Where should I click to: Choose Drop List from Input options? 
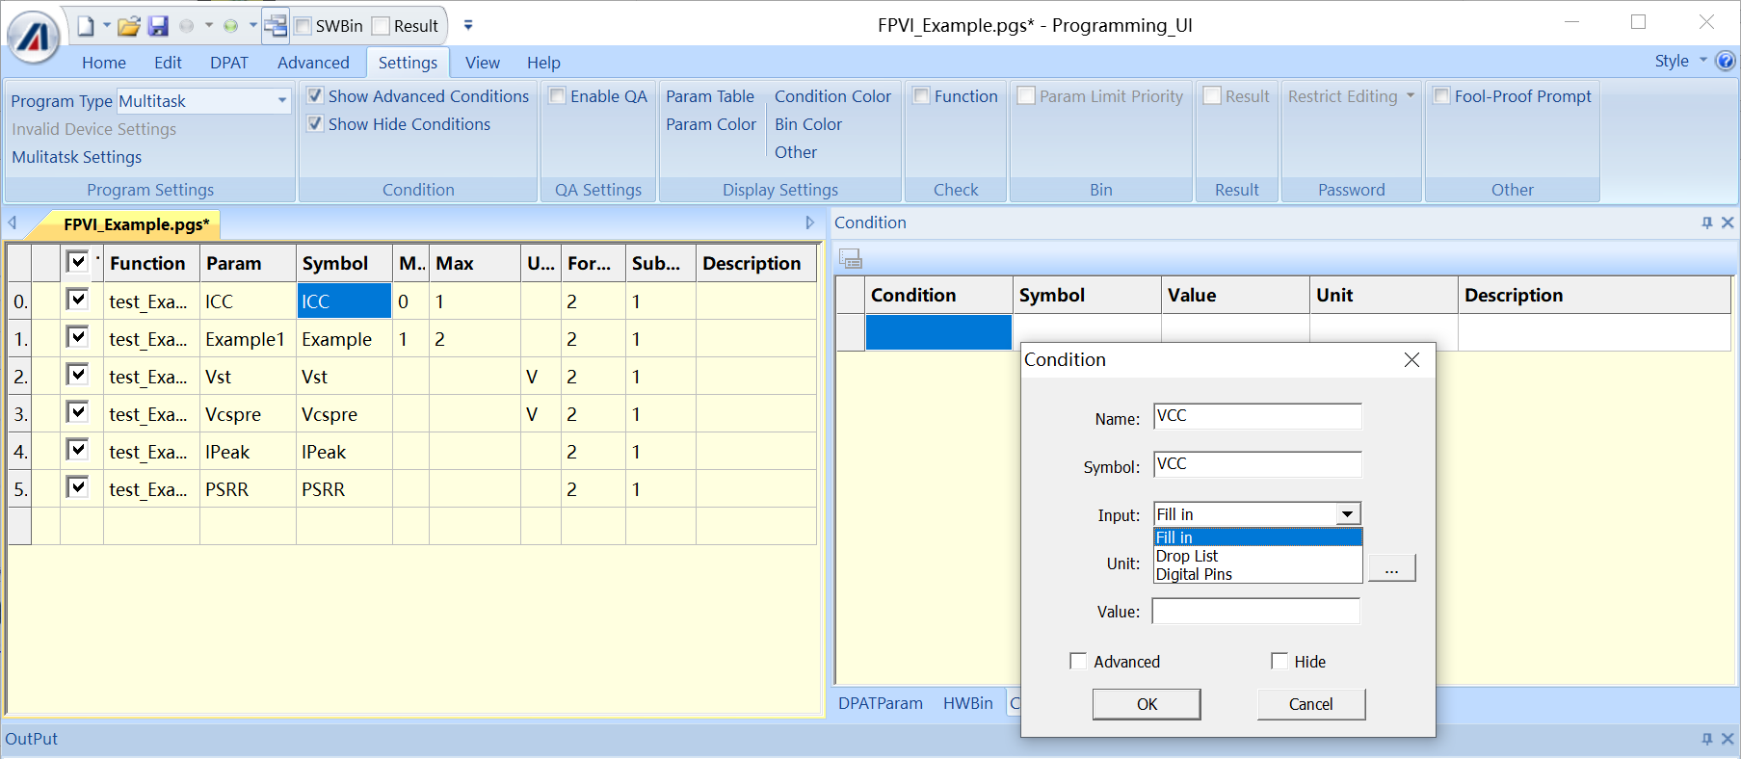point(1187,556)
